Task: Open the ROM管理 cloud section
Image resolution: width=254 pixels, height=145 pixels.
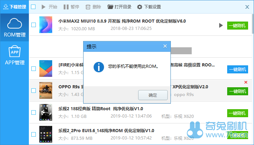Action: pyautogui.click(x=15, y=27)
